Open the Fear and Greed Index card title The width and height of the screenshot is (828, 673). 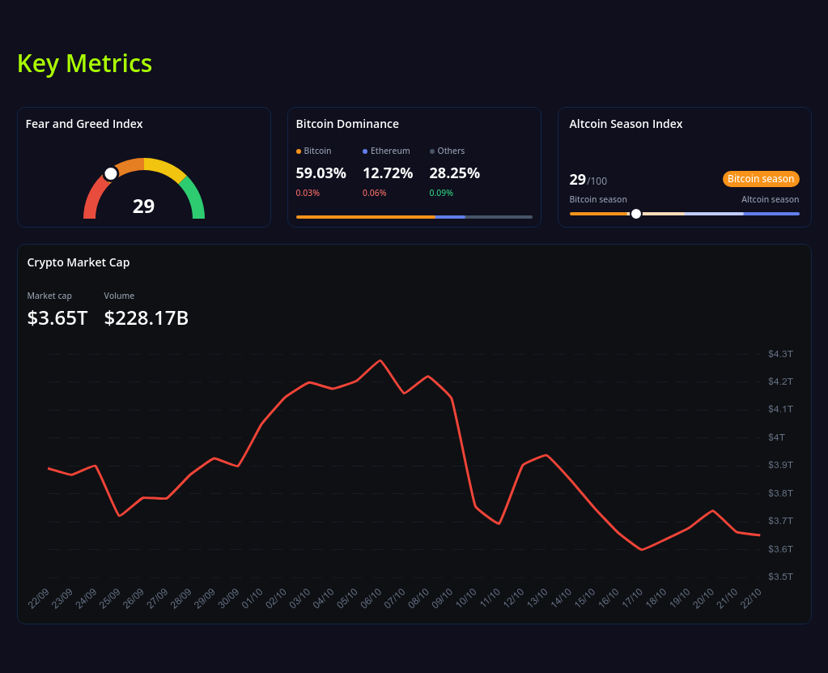(x=84, y=124)
